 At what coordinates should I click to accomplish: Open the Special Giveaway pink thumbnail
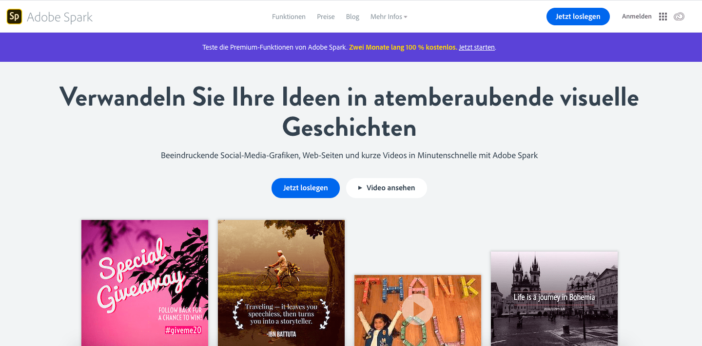(x=145, y=283)
